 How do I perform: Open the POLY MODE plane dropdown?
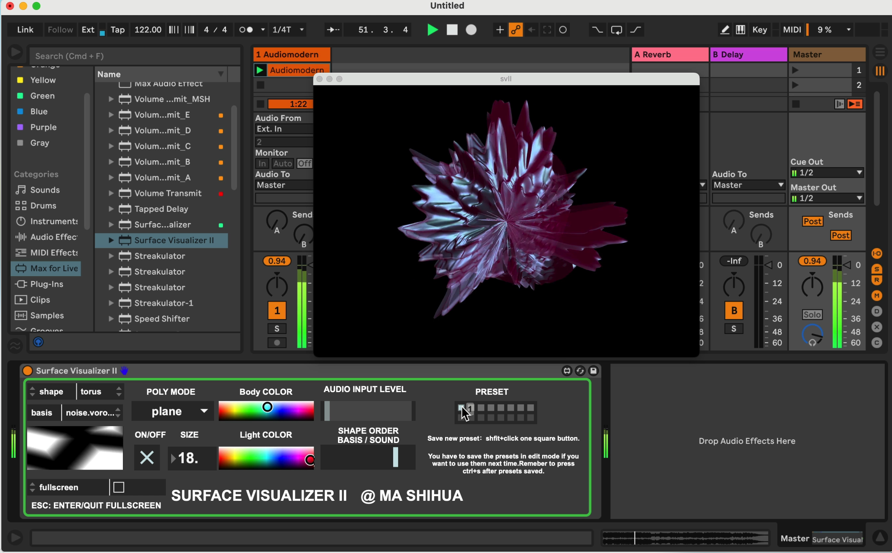tap(172, 411)
